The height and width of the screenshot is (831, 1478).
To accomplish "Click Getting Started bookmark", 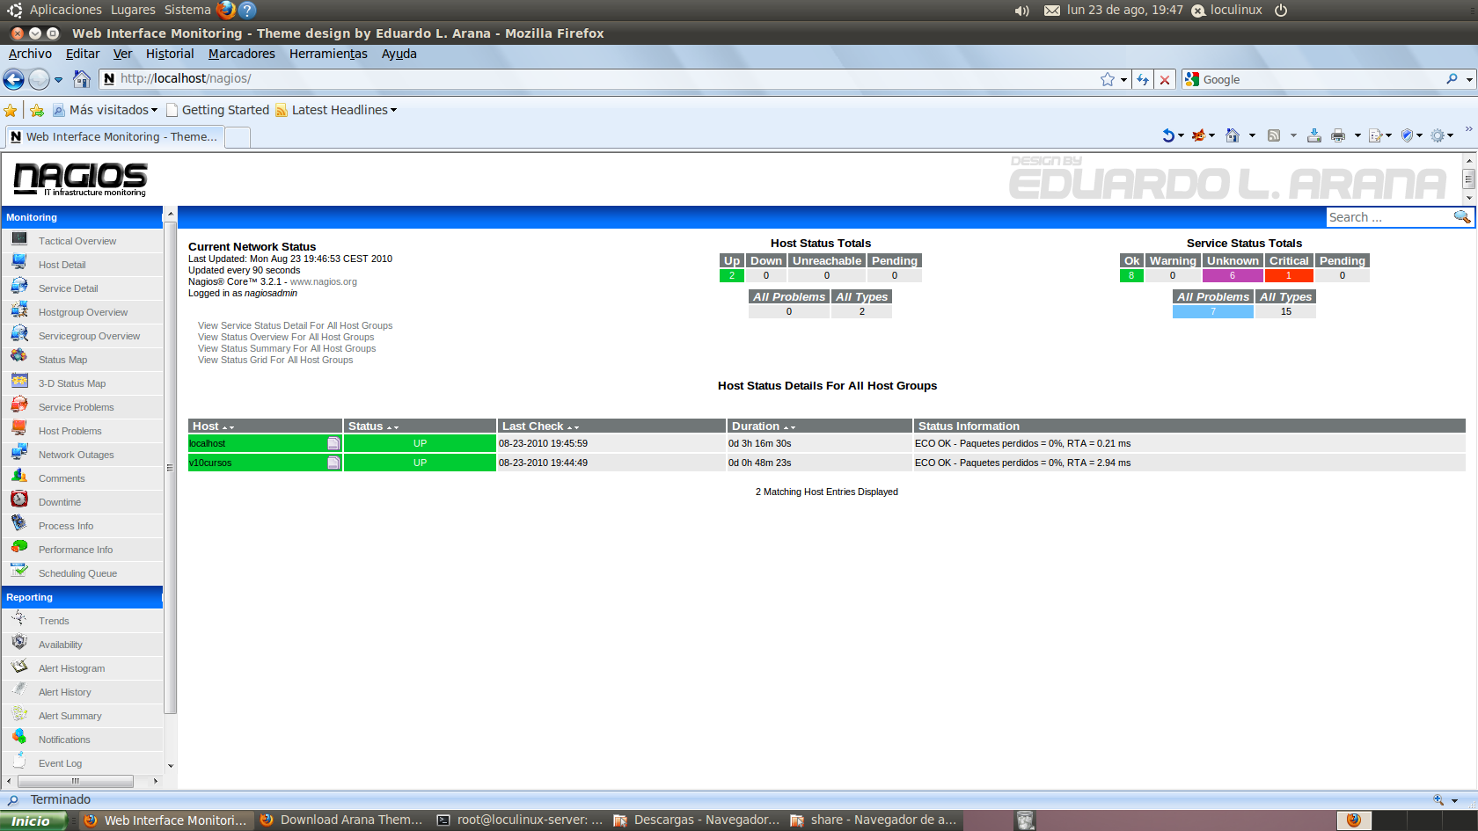I will (217, 110).
